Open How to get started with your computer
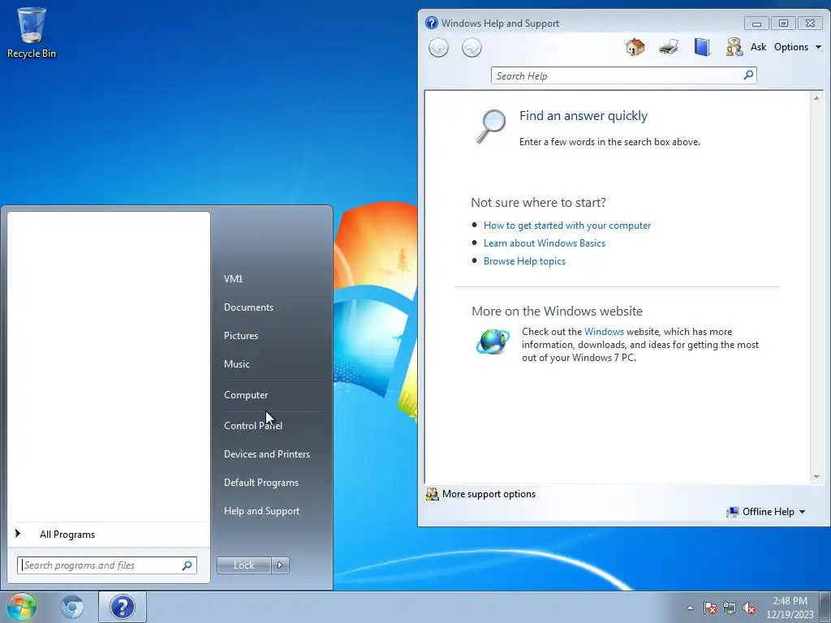 pyautogui.click(x=567, y=226)
